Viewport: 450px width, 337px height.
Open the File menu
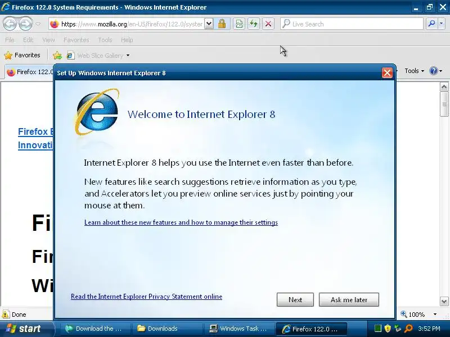pyautogui.click(x=10, y=40)
